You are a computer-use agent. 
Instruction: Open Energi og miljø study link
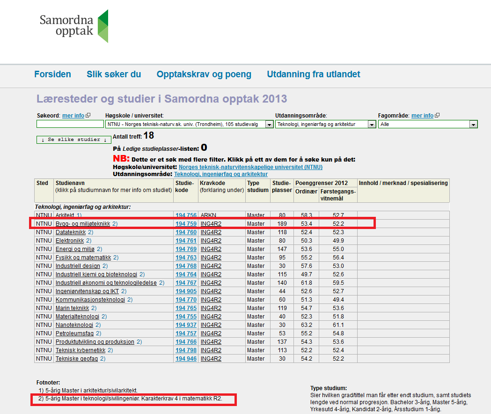coord(75,249)
